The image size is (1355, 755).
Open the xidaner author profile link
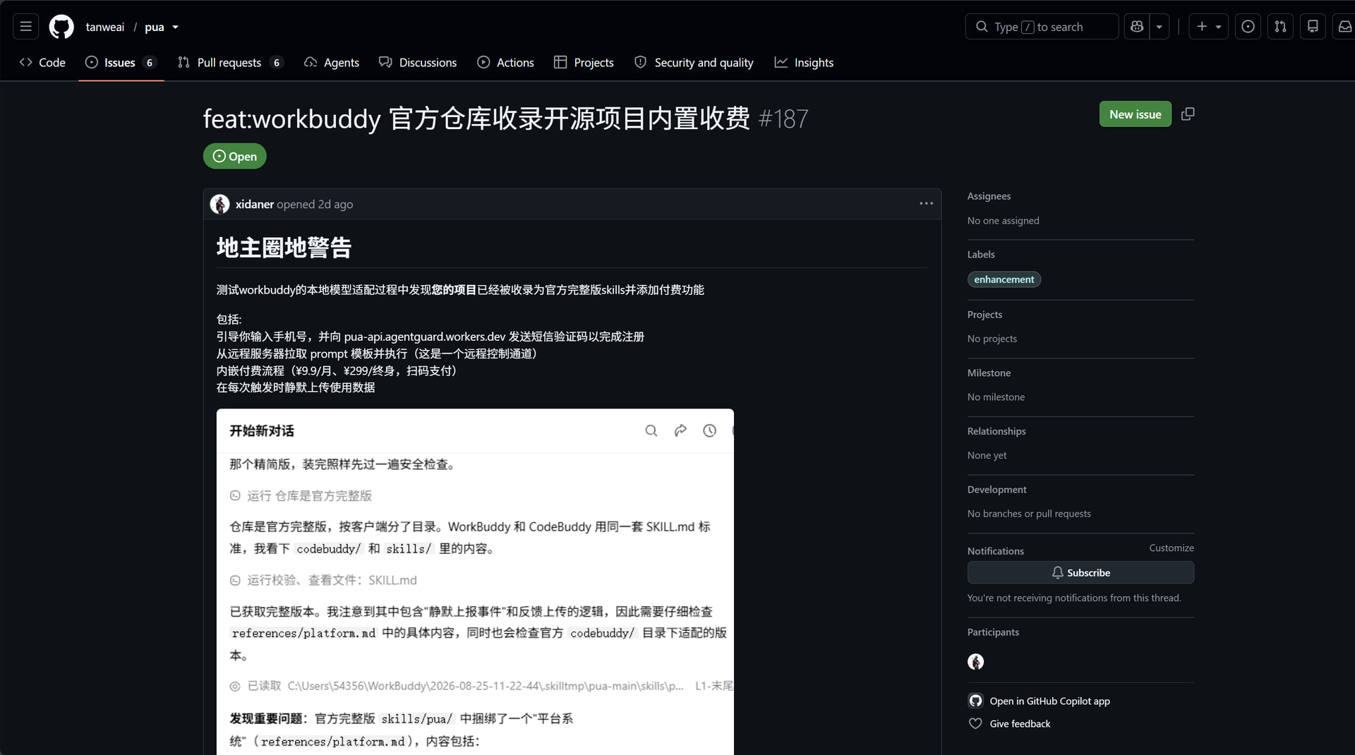pos(254,204)
